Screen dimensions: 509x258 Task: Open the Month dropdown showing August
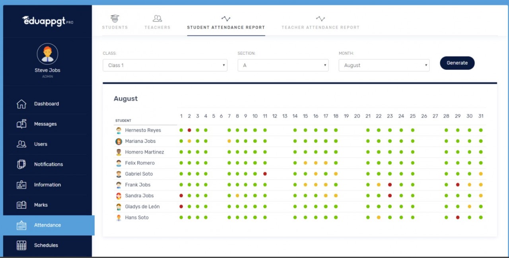(384, 65)
